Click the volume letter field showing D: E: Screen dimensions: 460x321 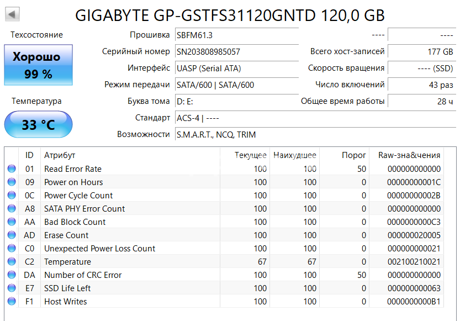coord(236,102)
